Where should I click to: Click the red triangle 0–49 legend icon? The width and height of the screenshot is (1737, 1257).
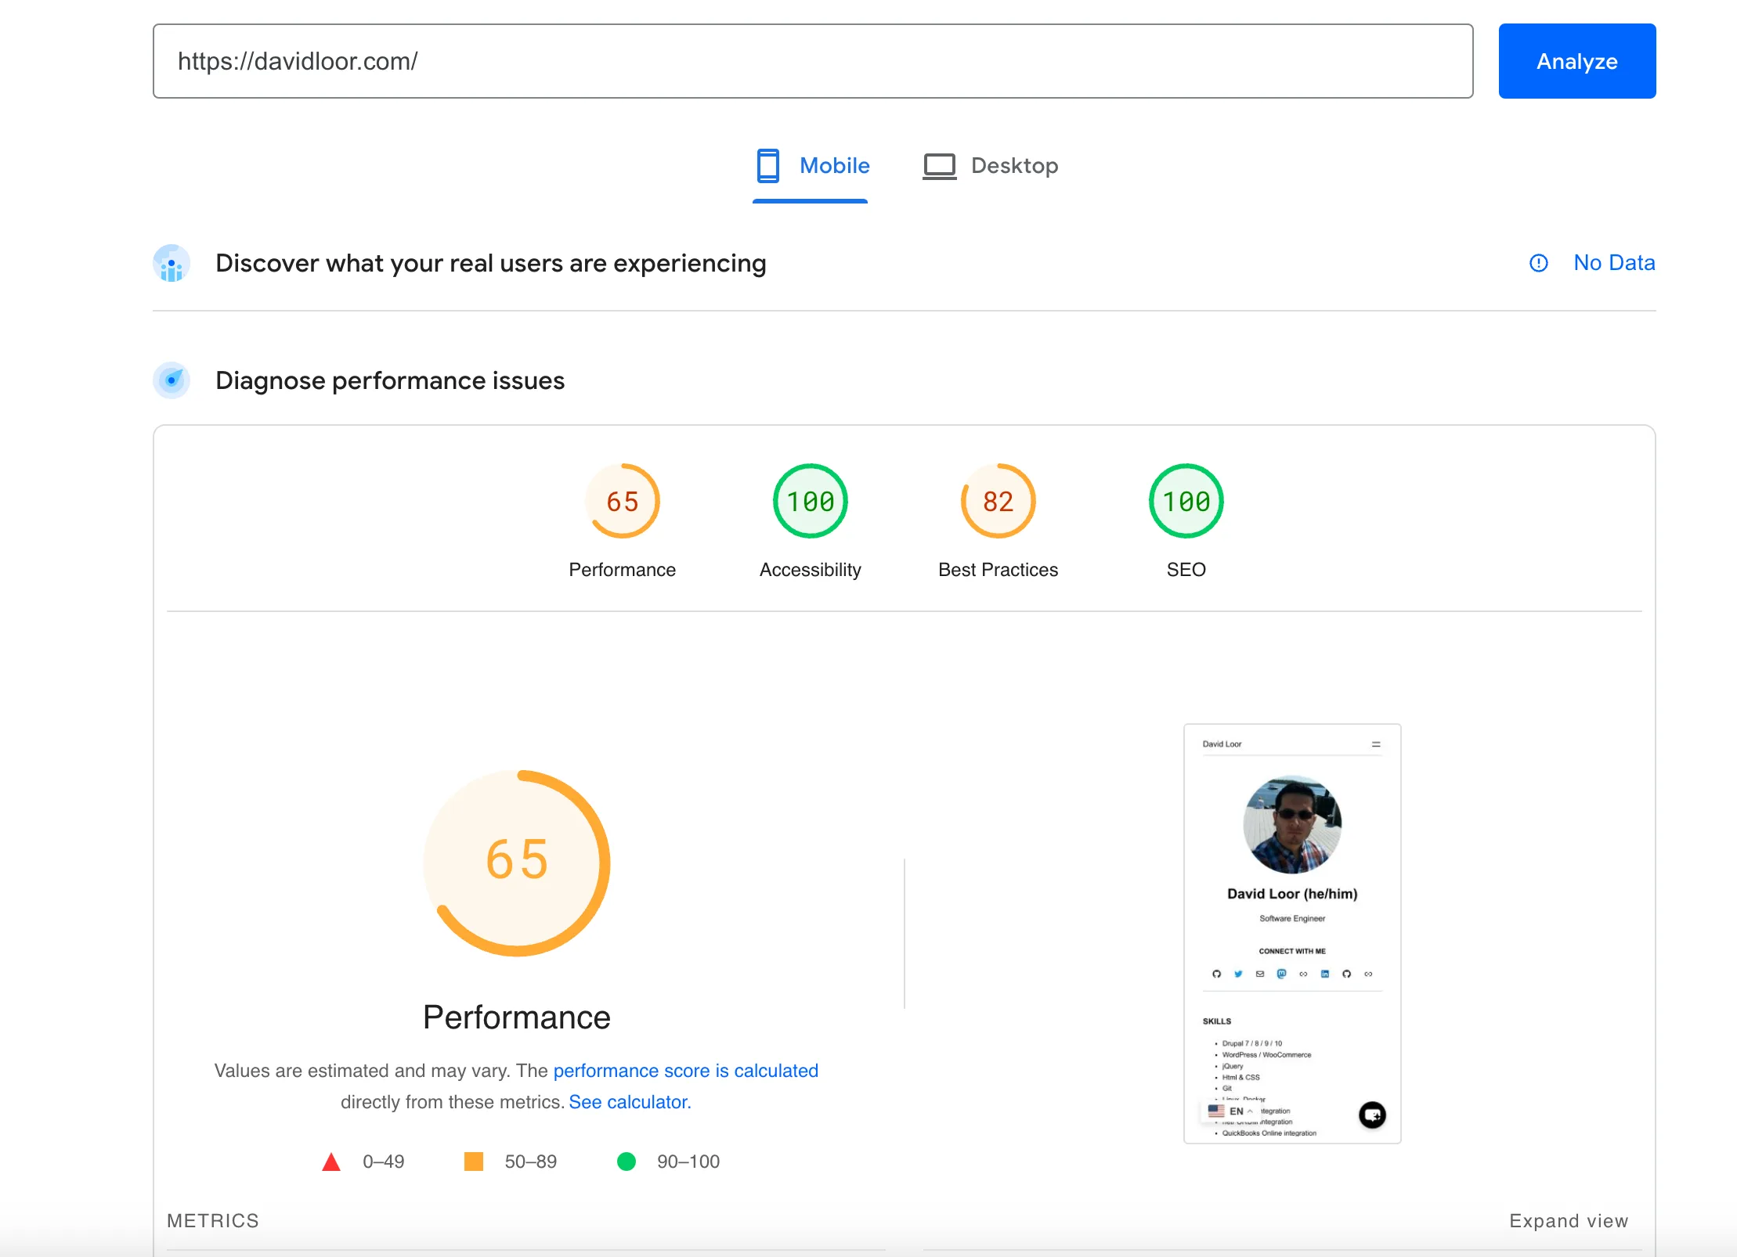(x=331, y=1162)
